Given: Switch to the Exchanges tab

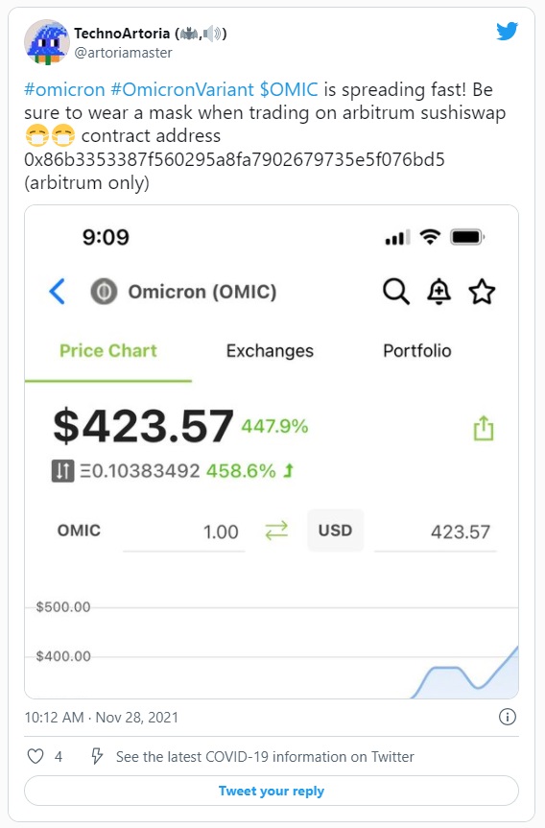Looking at the screenshot, I should (270, 350).
